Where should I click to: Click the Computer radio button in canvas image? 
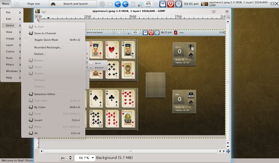(x=91, y=68)
